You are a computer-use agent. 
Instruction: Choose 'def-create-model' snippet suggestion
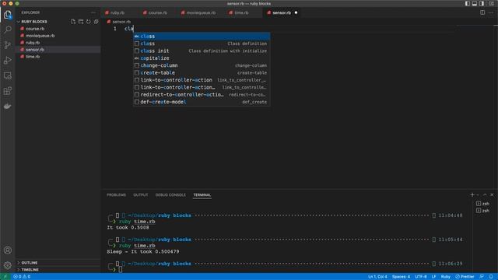click(202, 102)
